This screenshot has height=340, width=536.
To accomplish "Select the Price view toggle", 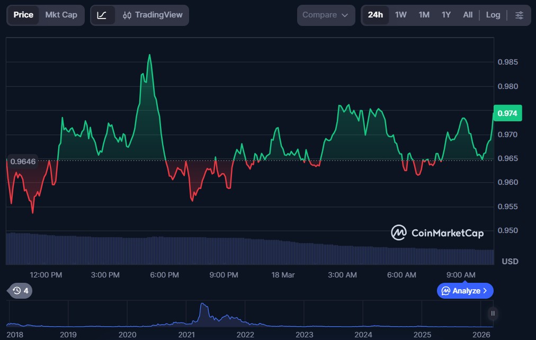I will 23,15.
